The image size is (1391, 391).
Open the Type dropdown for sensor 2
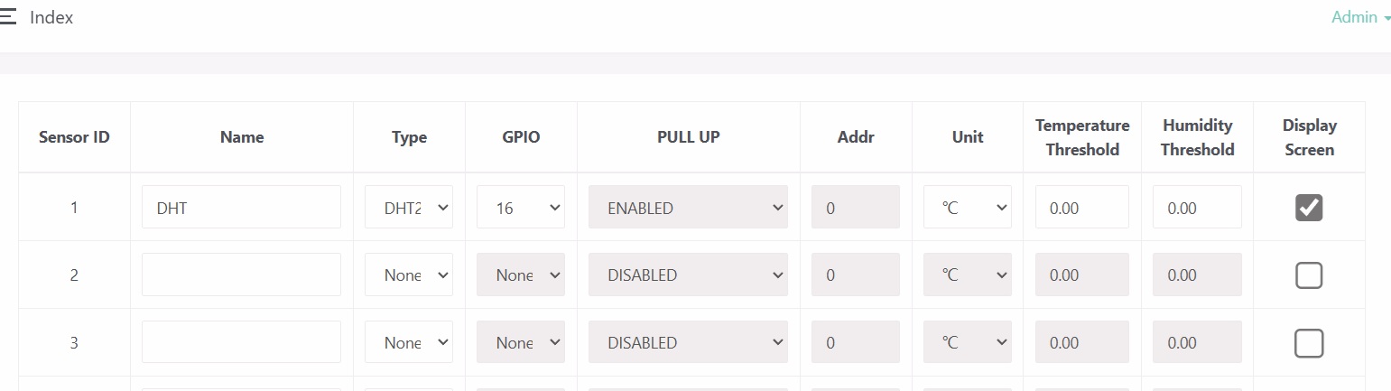[x=409, y=275]
